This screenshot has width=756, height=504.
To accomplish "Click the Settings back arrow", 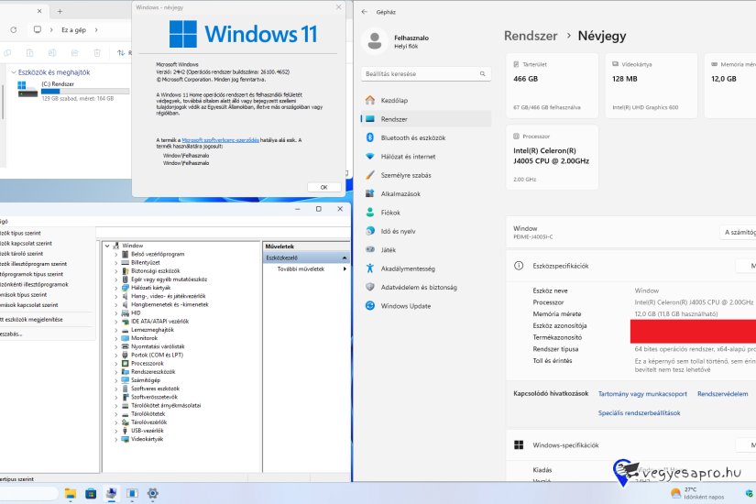I will (x=365, y=12).
